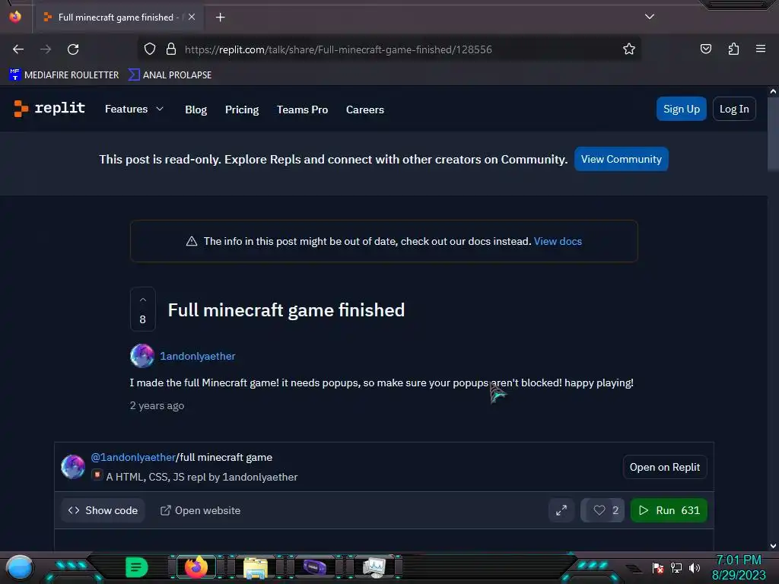Click the site security padlock icon
779x584 pixels.
(x=171, y=49)
